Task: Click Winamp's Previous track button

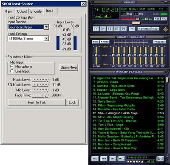Action: click(96, 29)
